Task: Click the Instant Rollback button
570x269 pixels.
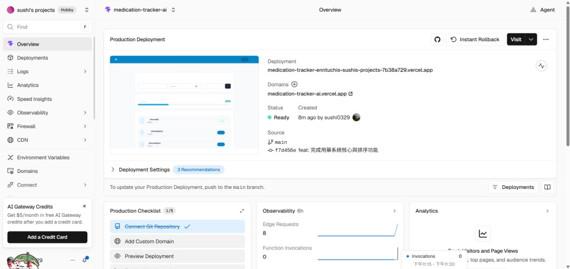Action: [x=475, y=39]
